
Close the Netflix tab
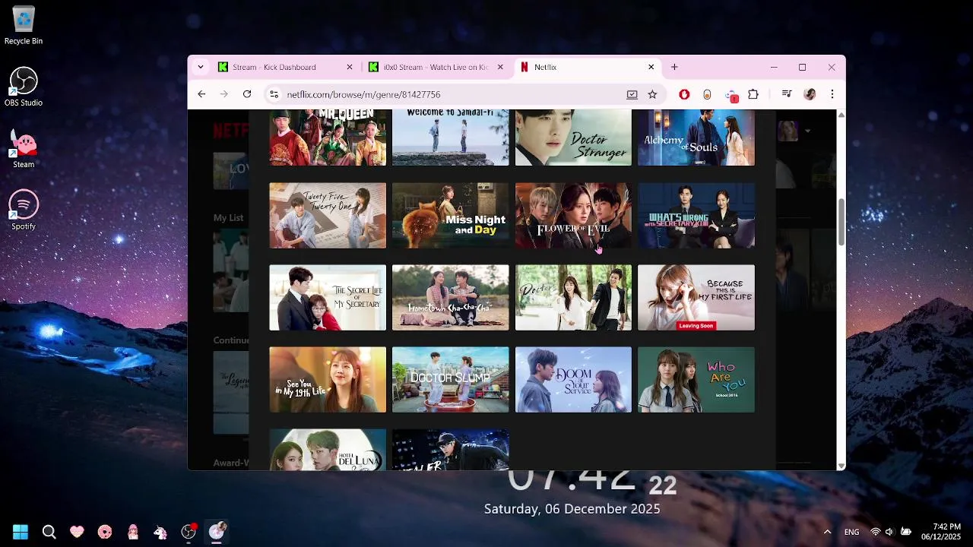coord(651,67)
